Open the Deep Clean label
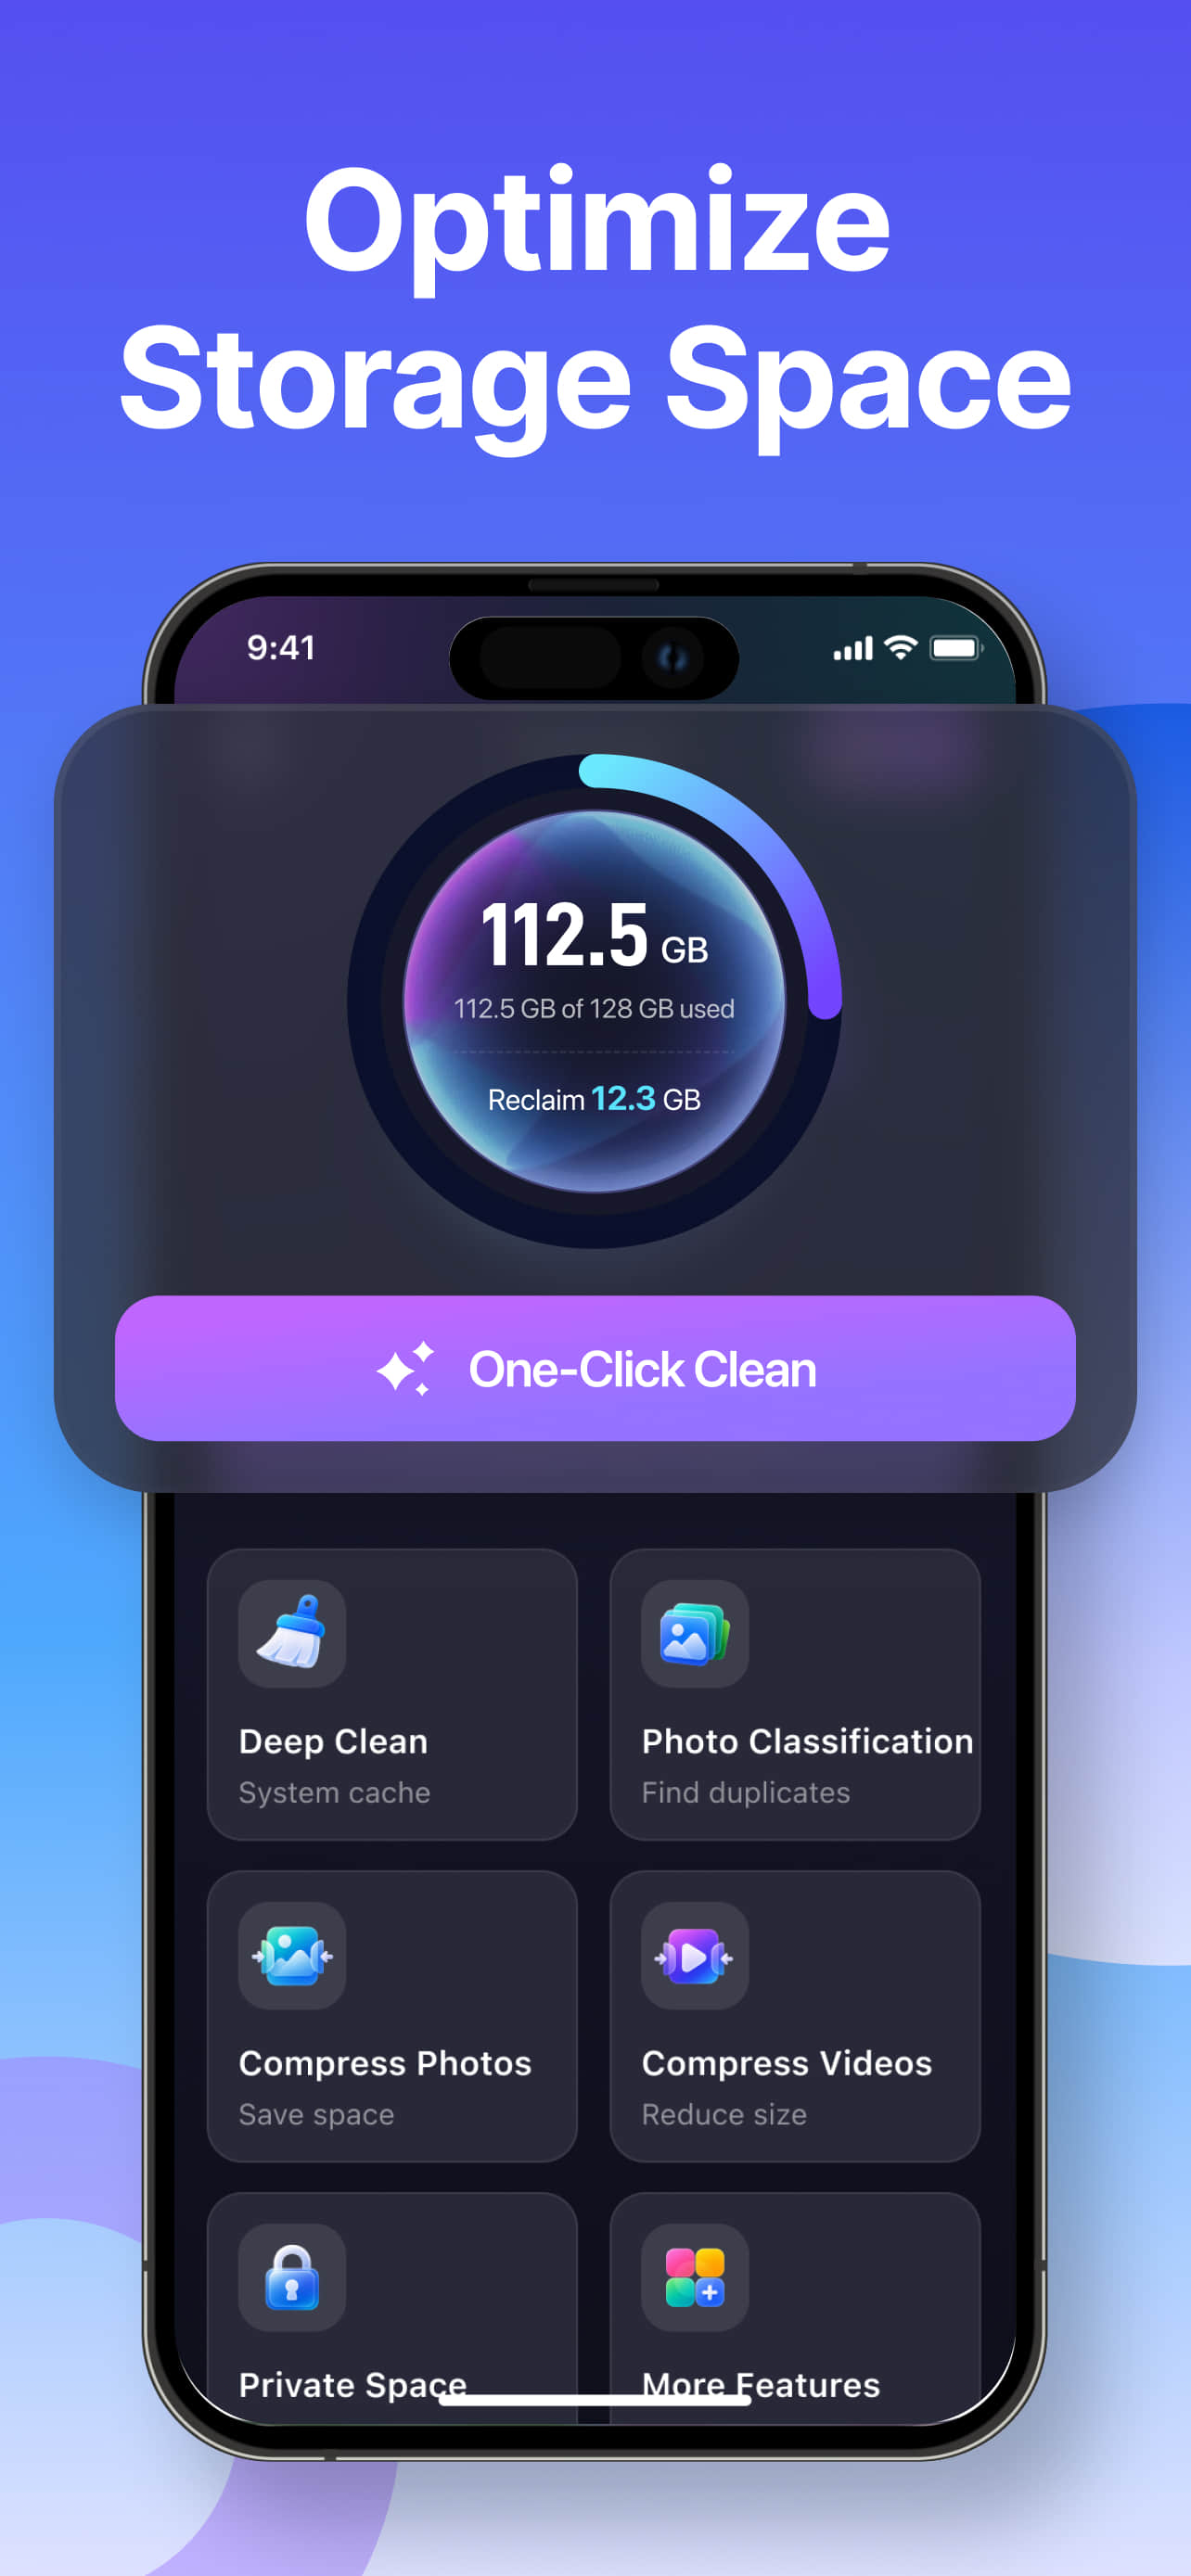The width and height of the screenshot is (1191, 2576). (x=333, y=1742)
